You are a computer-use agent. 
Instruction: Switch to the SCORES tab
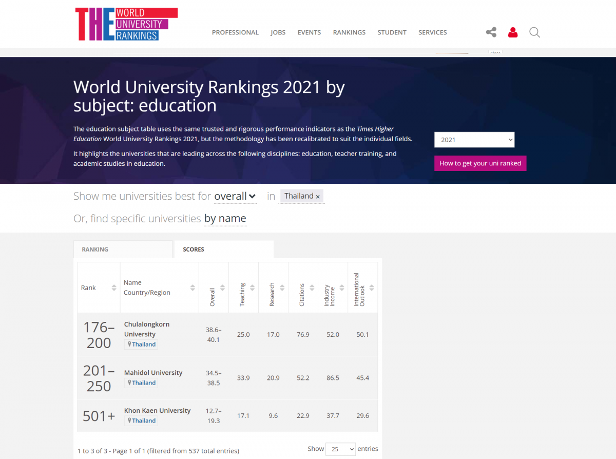(224, 249)
